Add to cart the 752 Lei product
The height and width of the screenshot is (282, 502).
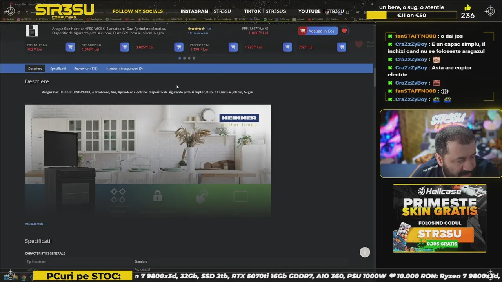point(342,47)
